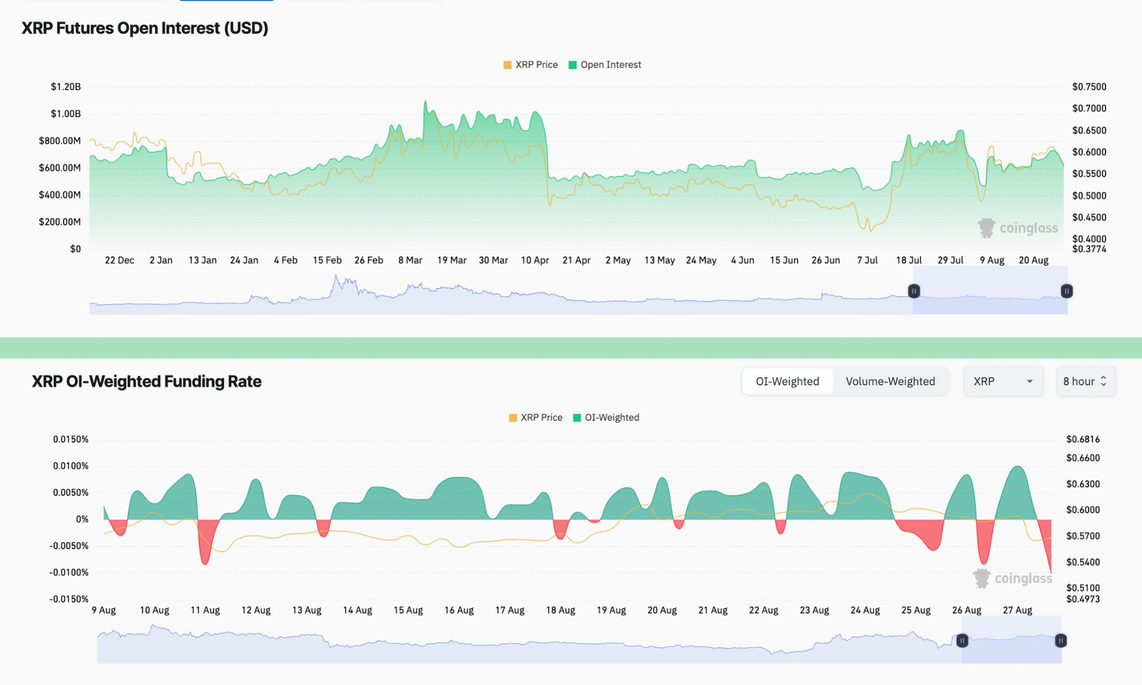This screenshot has width=1142, height=685.
Task: Click left range handle of Open Interest zoom slider
Action: coord(914,291)
